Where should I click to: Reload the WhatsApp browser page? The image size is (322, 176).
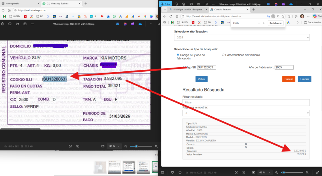point(3,10)
